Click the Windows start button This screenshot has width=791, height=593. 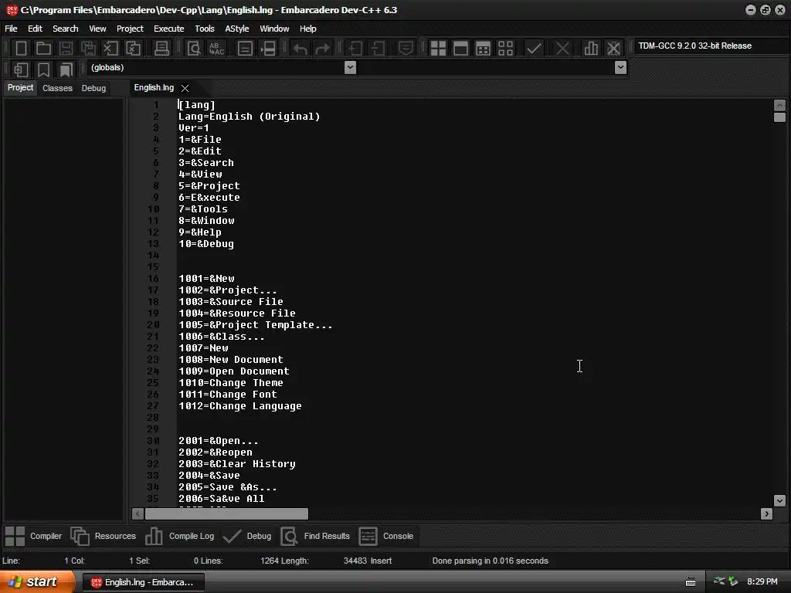pyautogui.click(x=37, y=582)
